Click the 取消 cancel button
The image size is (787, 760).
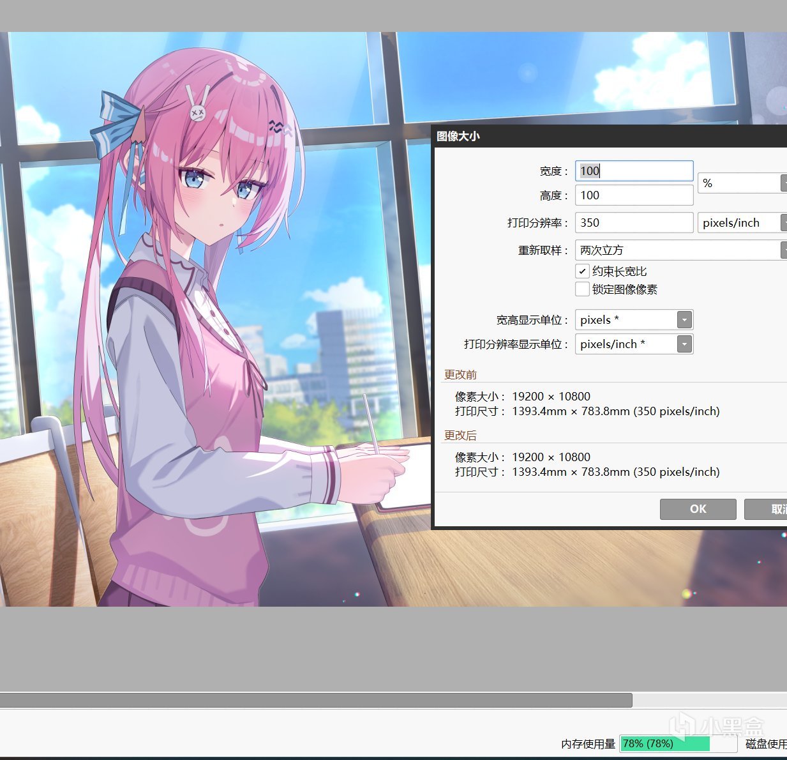(765, 509)
